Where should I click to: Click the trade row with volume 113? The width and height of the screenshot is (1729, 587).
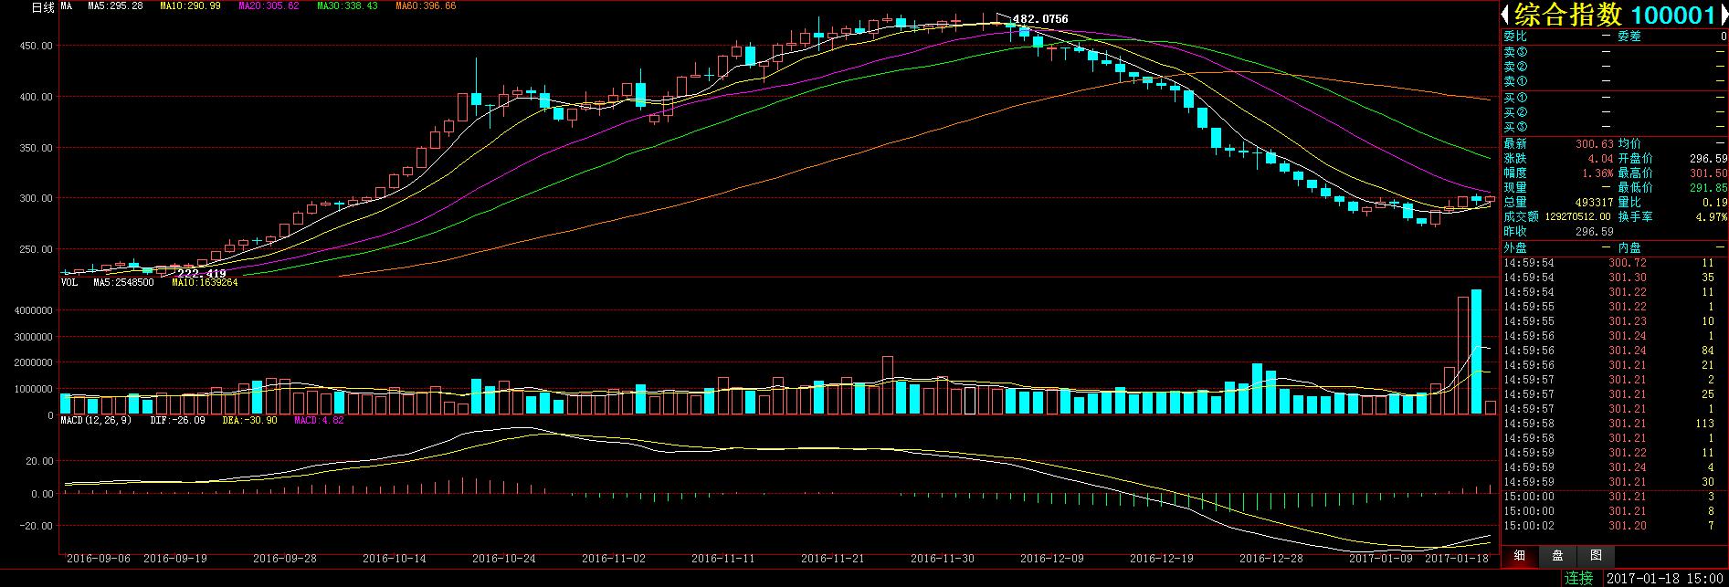point(1615,424)
